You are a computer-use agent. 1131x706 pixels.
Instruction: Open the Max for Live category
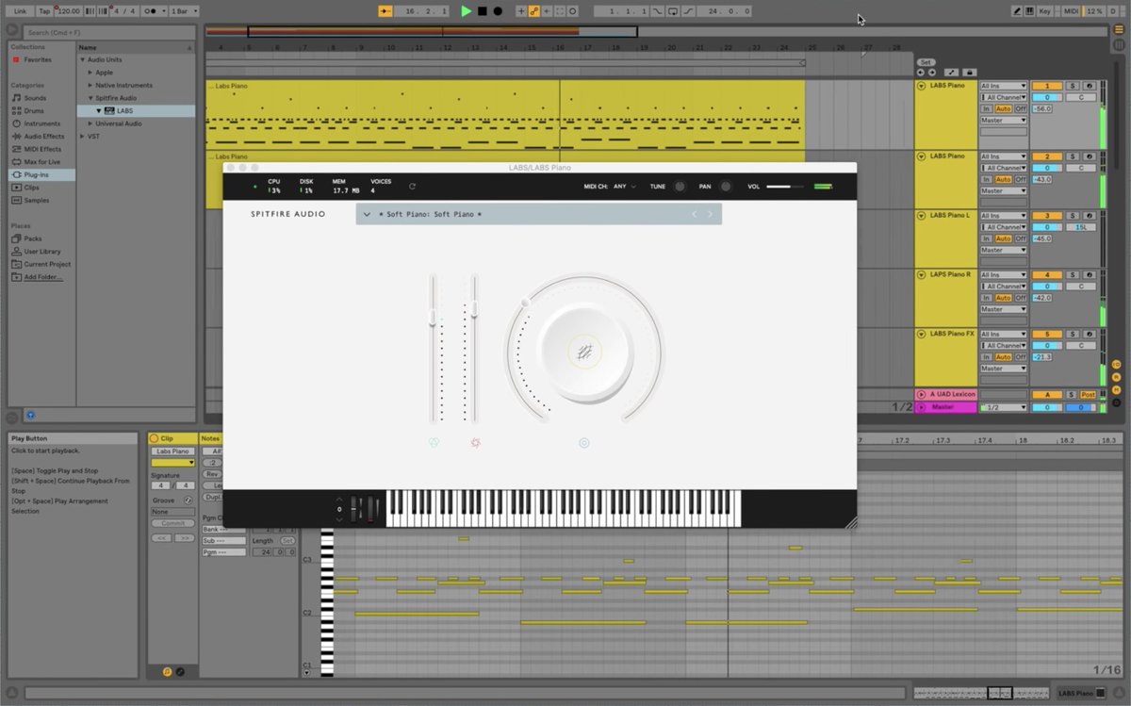tap(42, 161)
